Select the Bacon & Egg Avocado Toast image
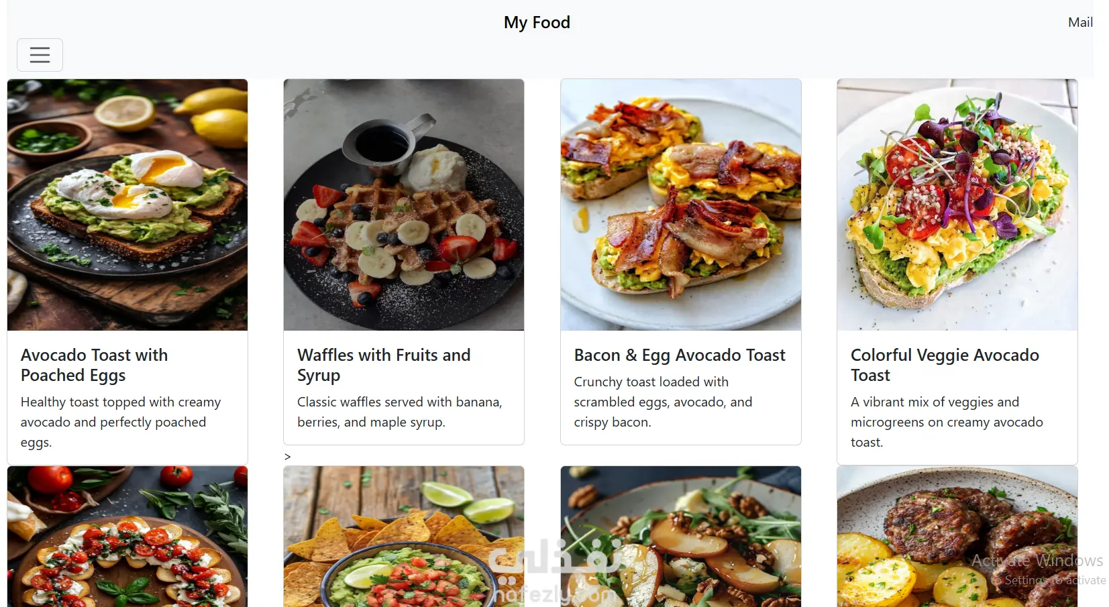This screenshot has height=607, width=1109. 680,205
